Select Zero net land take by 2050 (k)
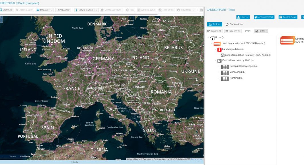304x165 pixels. click(x=238, y=60)
